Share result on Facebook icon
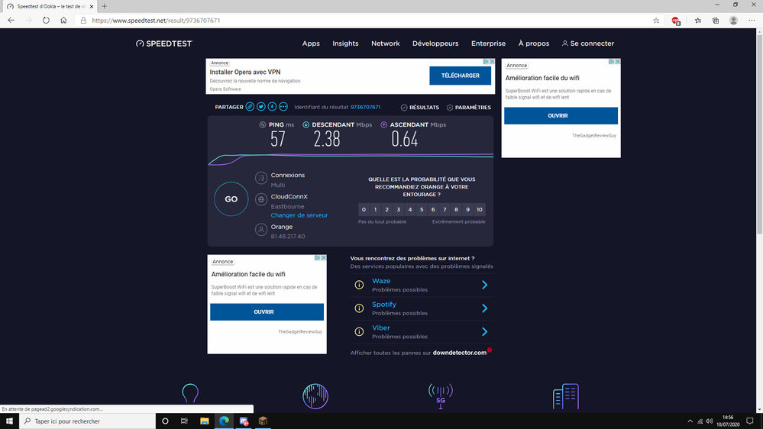Viewport: 763px width, 429px height. click(x=272, y=107)
